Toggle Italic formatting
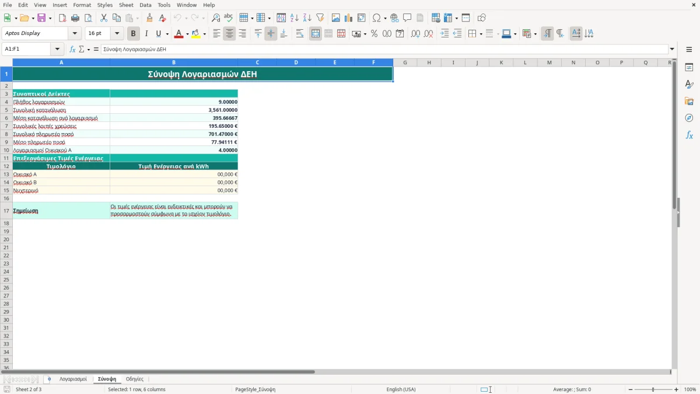Viewport: 700px width, 394px height. [146, 34]
